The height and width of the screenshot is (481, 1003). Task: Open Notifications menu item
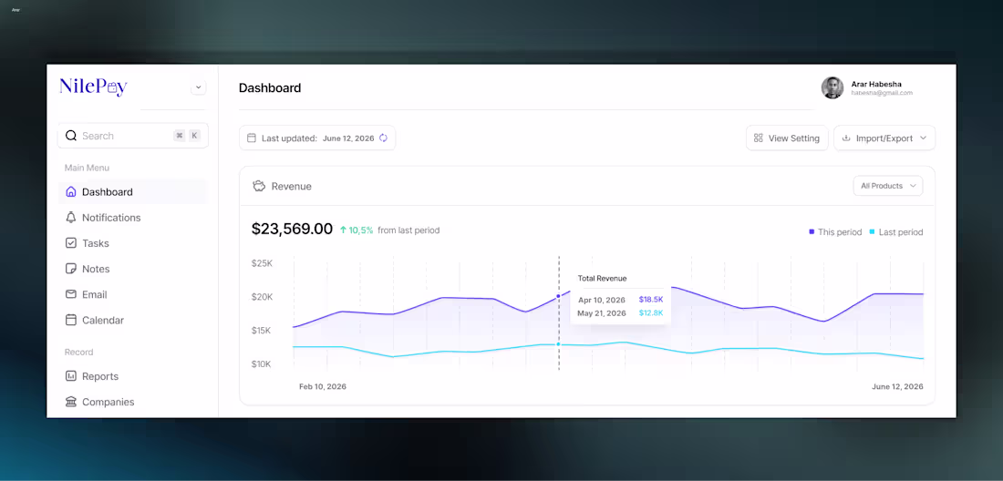coord(133,218)
